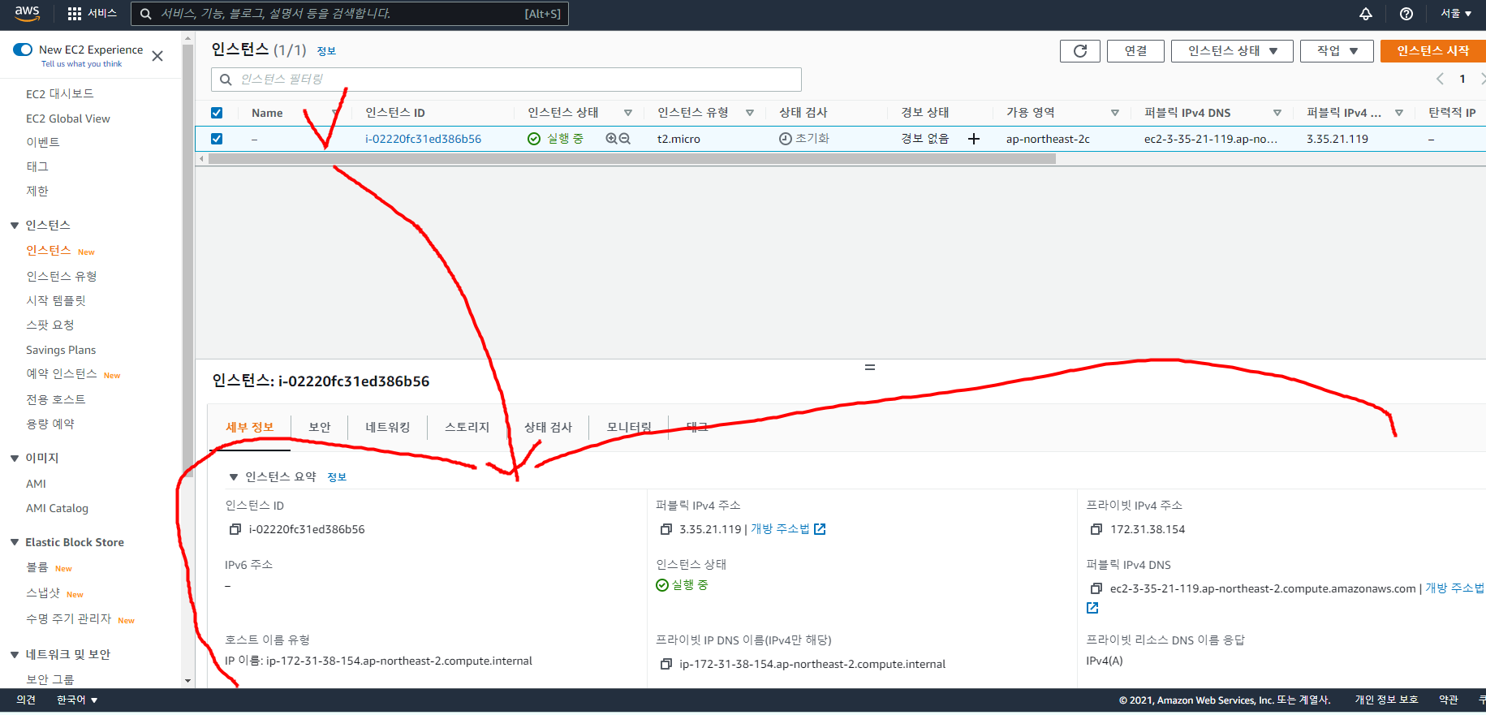1486x715 pixels.
Task: Open 개인 정보 보호 footer link
Action: click(x=1386, y=700)
